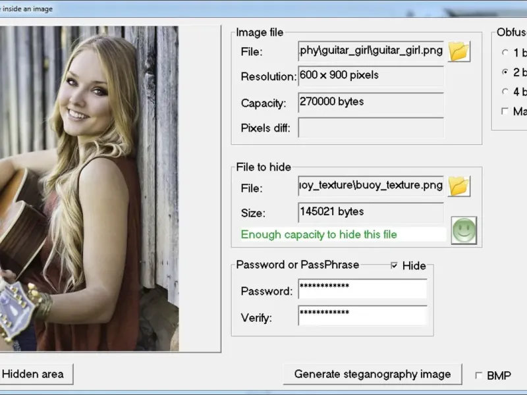Image resolution: width=527 pixels, height=395 pixels.
Task: Toggle the Ma... checkbox in Obfuscation group
Action: pos(505,111)
